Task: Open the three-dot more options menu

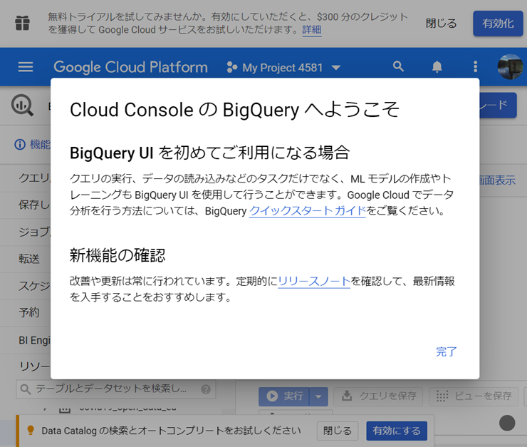Action: click(475, 66)
